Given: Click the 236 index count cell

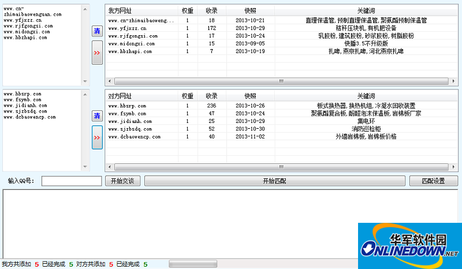Looking at the screenshot, I should [x=211, y=106].
